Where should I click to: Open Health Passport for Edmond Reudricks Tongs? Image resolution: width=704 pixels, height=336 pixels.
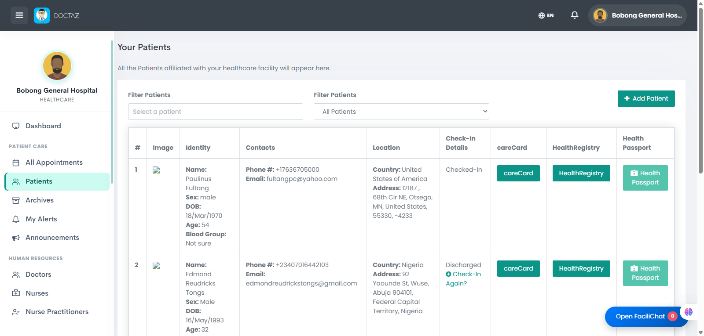click(x=645, y=273)
